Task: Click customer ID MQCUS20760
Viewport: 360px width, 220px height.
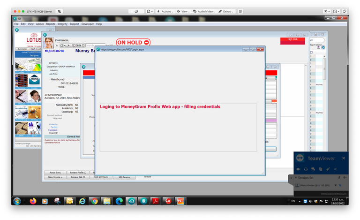Action: (55, 51)
